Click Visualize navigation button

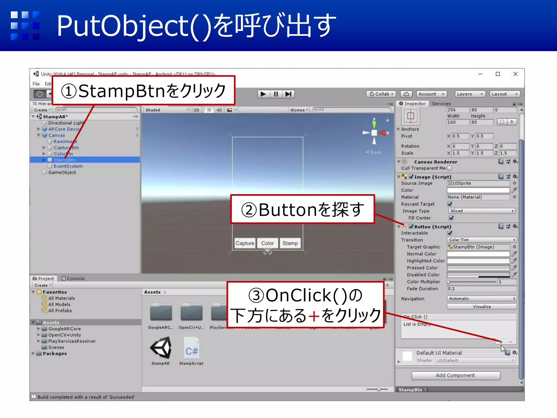(x=481, y=306)
